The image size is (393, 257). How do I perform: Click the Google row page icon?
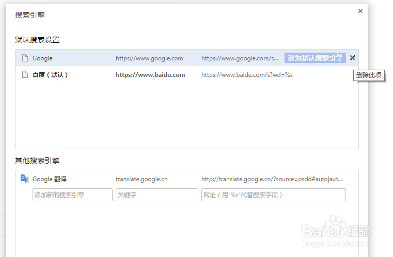click(x=25, y=58)
